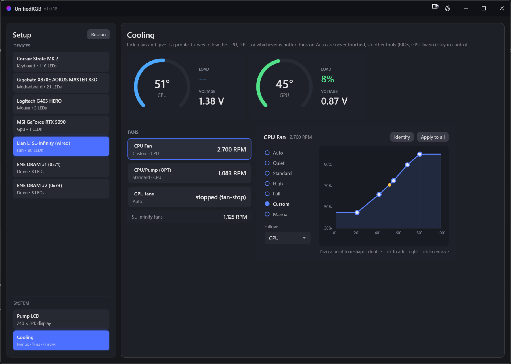Click the orange current-temperature marker on curve
The height and width of the screenshot is (364, 511).
[x=389, y=185]
